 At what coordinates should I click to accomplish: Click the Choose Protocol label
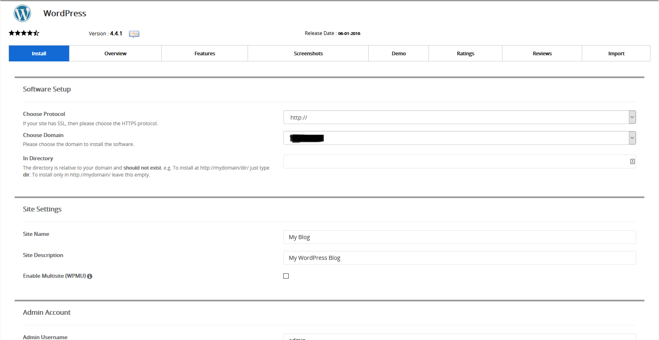coord(44,114)
